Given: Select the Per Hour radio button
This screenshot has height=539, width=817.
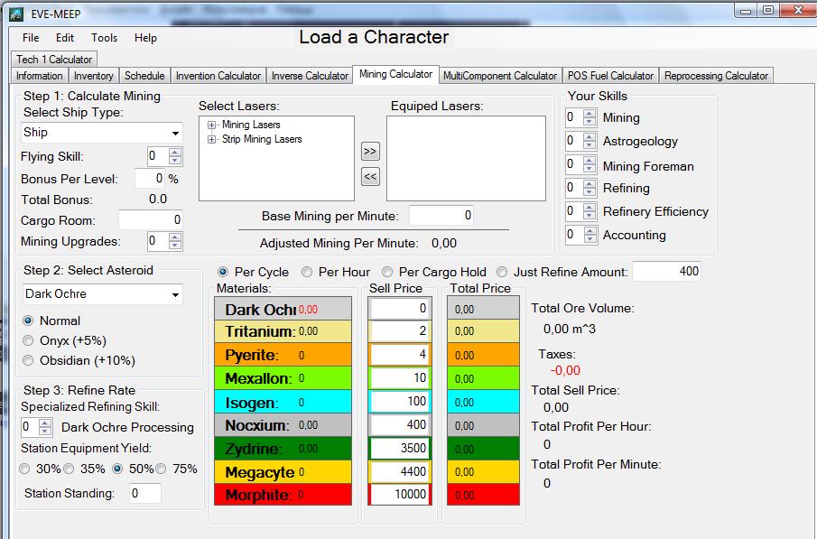Looking at the screenshot, I should coord(307,272).
